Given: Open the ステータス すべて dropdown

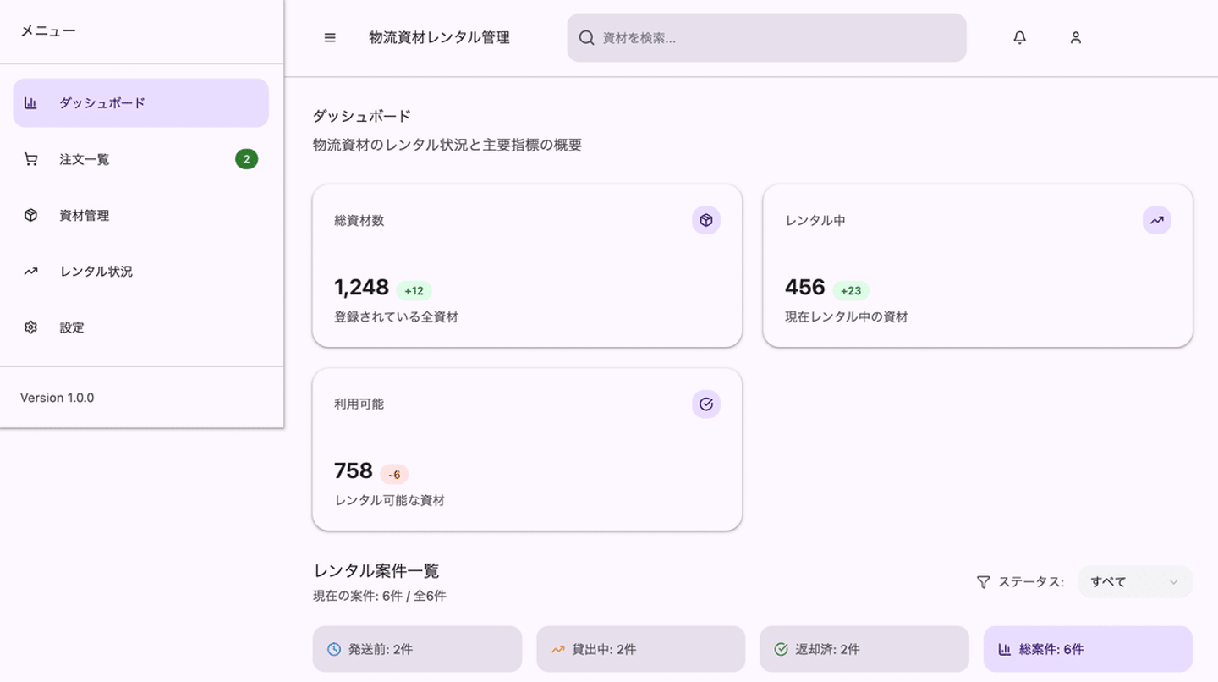Looking at the screenshot, I should pos(1134,582).
